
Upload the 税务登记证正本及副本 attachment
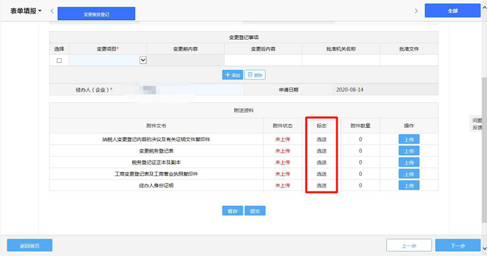click(409, 162)
